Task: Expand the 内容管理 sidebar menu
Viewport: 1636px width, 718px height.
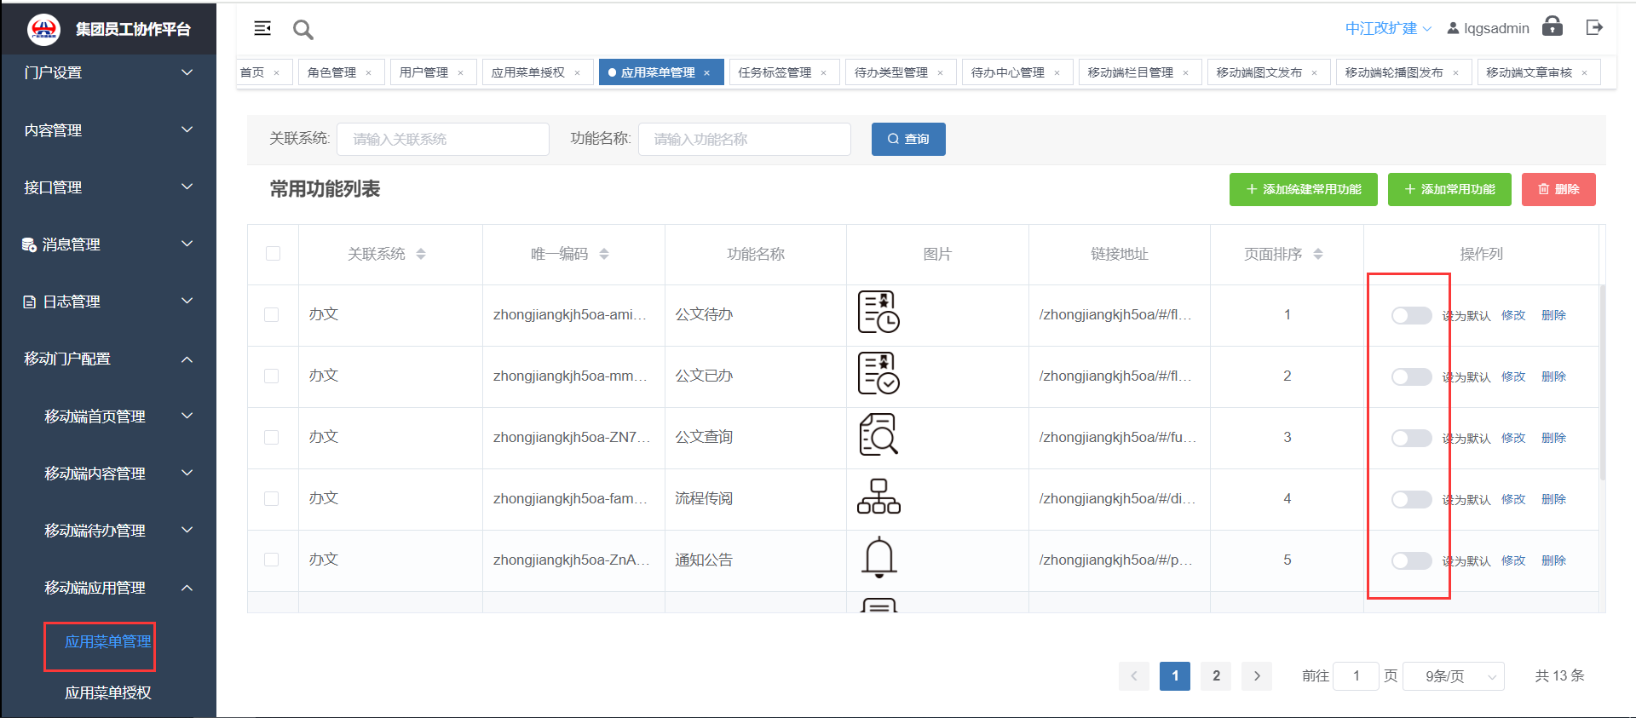Action: [x=108, y=130]
